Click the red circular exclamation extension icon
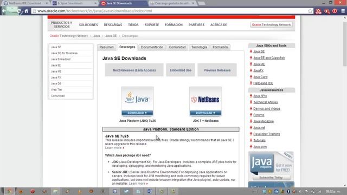Image resolution: width=347 pixels, height=195 pixels. [x=335, y=11]
